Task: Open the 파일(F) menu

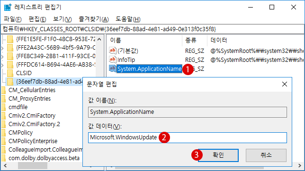Action: [x=13, y=19]
